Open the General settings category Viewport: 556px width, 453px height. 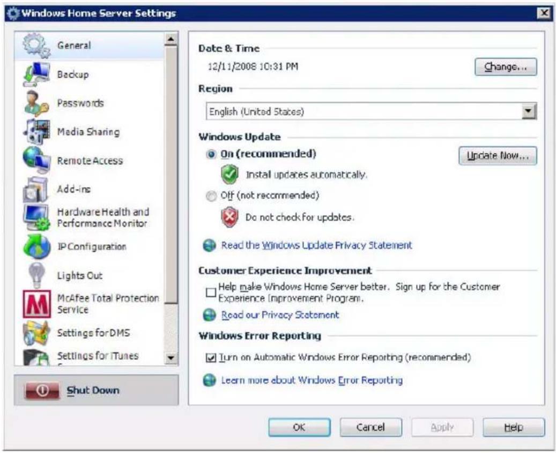click(x=90, y=46)
